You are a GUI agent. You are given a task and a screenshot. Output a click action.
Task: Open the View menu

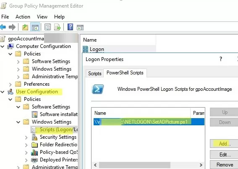42,17
